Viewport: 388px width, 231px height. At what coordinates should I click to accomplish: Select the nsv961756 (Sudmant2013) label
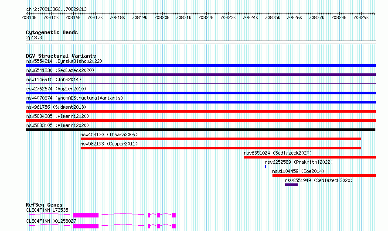click(x=56, y=107)
